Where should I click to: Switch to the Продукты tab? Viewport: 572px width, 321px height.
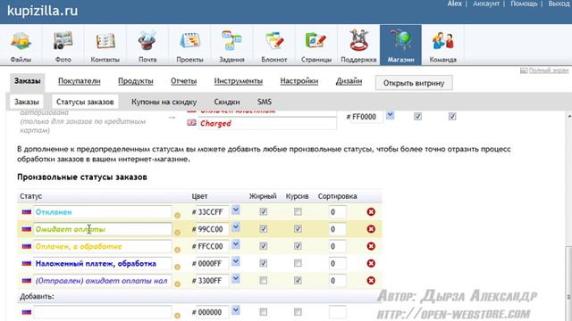[x=136, y=81]
